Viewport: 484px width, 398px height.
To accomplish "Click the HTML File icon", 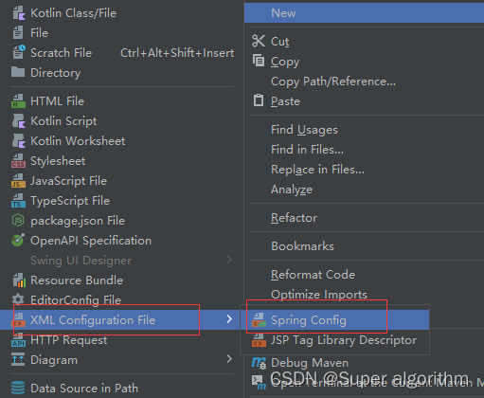I will pos(18,101).
